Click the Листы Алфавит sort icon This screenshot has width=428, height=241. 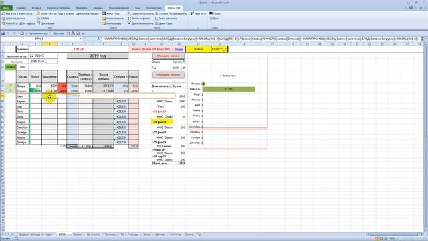pos(129,19)
